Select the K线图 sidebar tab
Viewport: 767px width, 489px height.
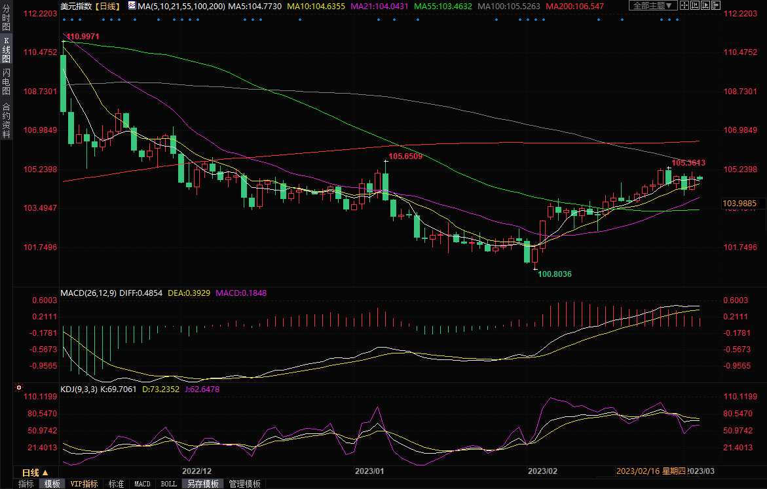click(x=6, y=50)
